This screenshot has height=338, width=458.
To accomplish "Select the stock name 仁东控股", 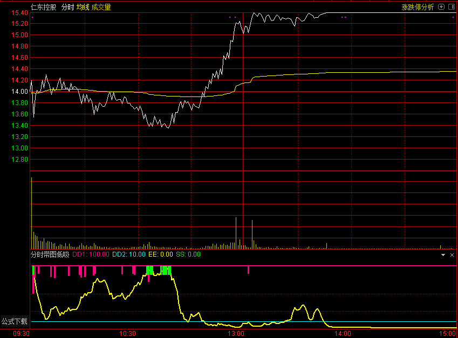I will coord(44,8).
